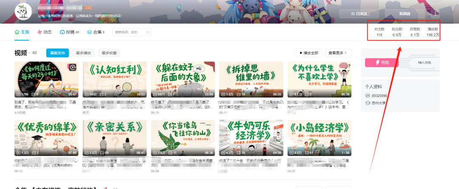Sort videos by 最新发布

[57, 53]
